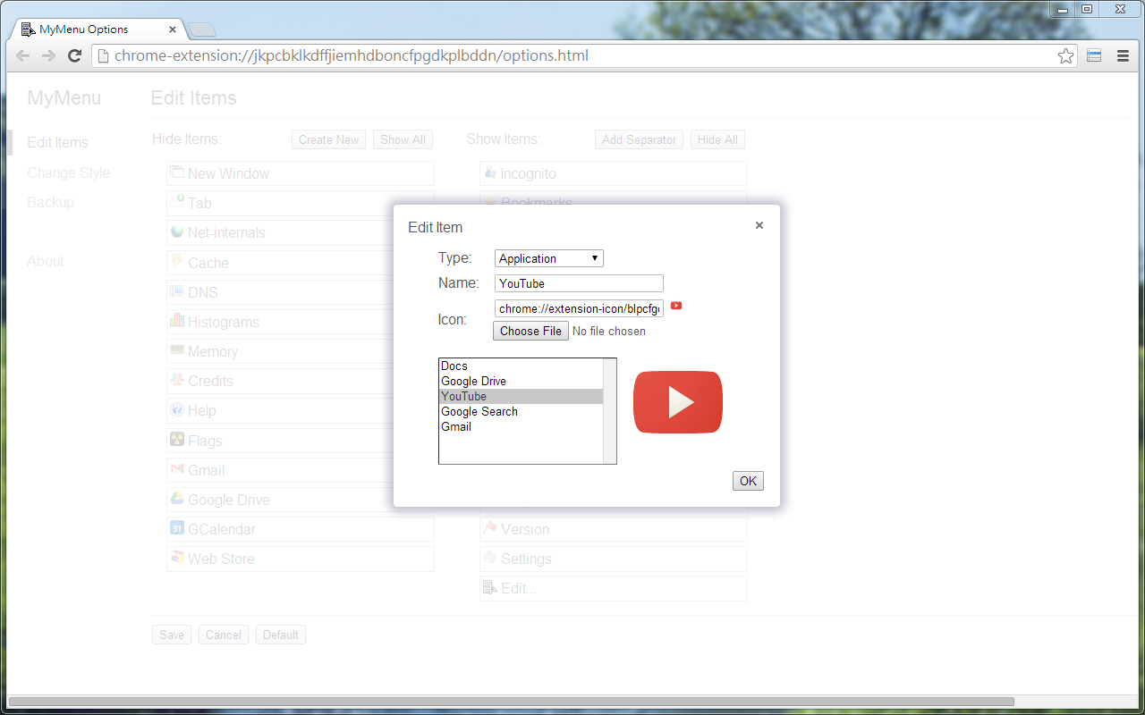
Task: Click the Show All button
Action: coord(403,139)
